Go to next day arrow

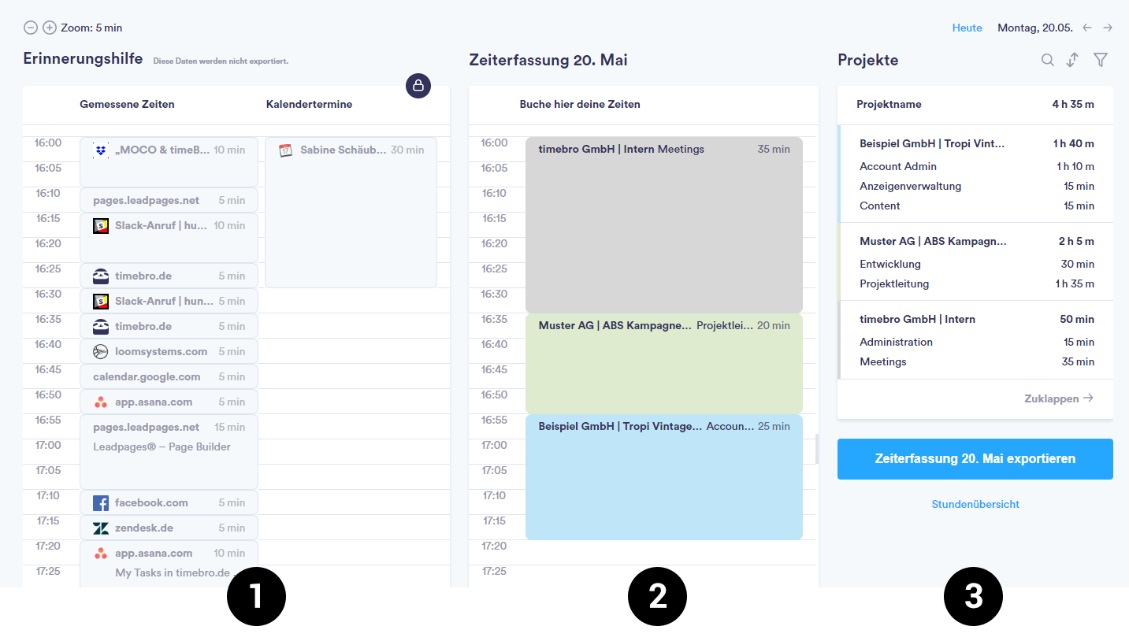[1108, 28]
